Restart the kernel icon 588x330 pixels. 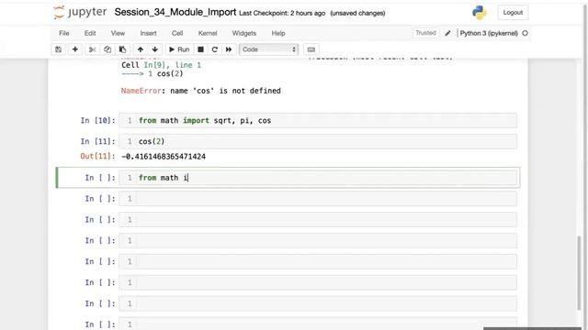click(x=214, y=49)
